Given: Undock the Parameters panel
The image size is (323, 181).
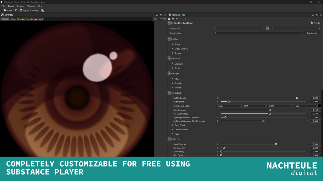Looking at the screenshot, I should [x=313, y=15].
